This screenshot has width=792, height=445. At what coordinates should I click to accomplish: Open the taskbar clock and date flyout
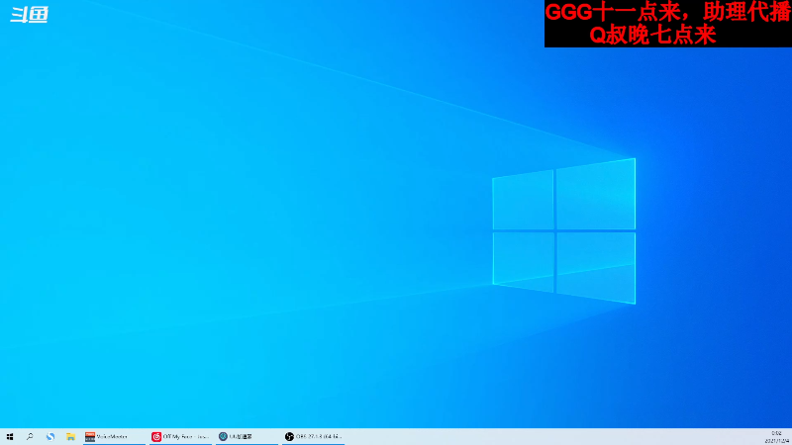[x=776, y=437]
